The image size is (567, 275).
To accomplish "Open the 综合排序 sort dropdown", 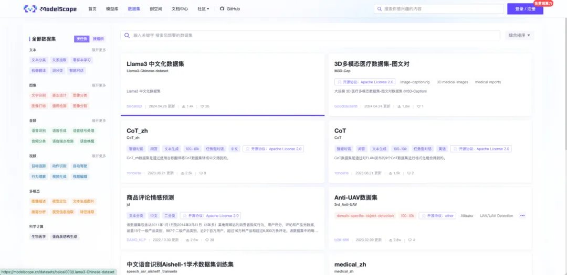I will pos(519,36).
